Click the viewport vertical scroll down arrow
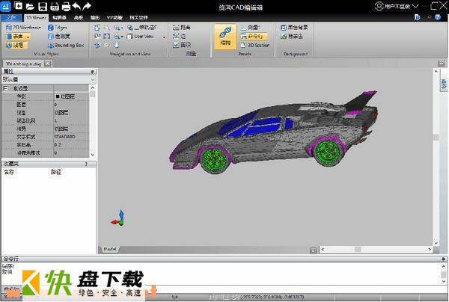This screenshot has width=449, height=302. pyautogui.click(x=436, y=244)
